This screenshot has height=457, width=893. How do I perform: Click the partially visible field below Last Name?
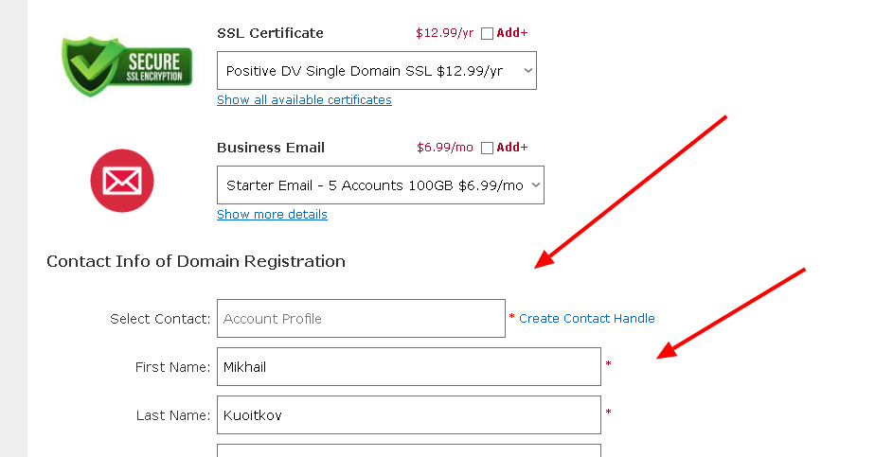408,450
